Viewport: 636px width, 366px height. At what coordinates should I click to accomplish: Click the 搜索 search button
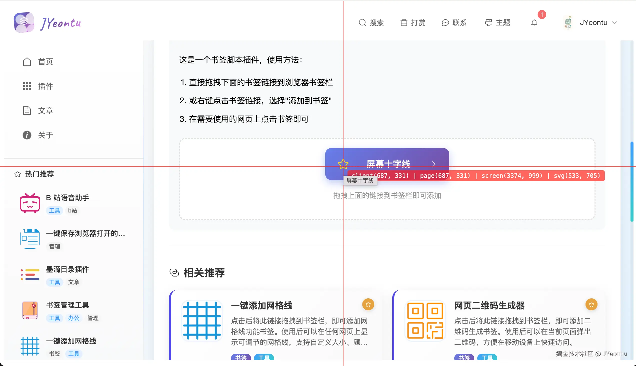pos(371,23)
